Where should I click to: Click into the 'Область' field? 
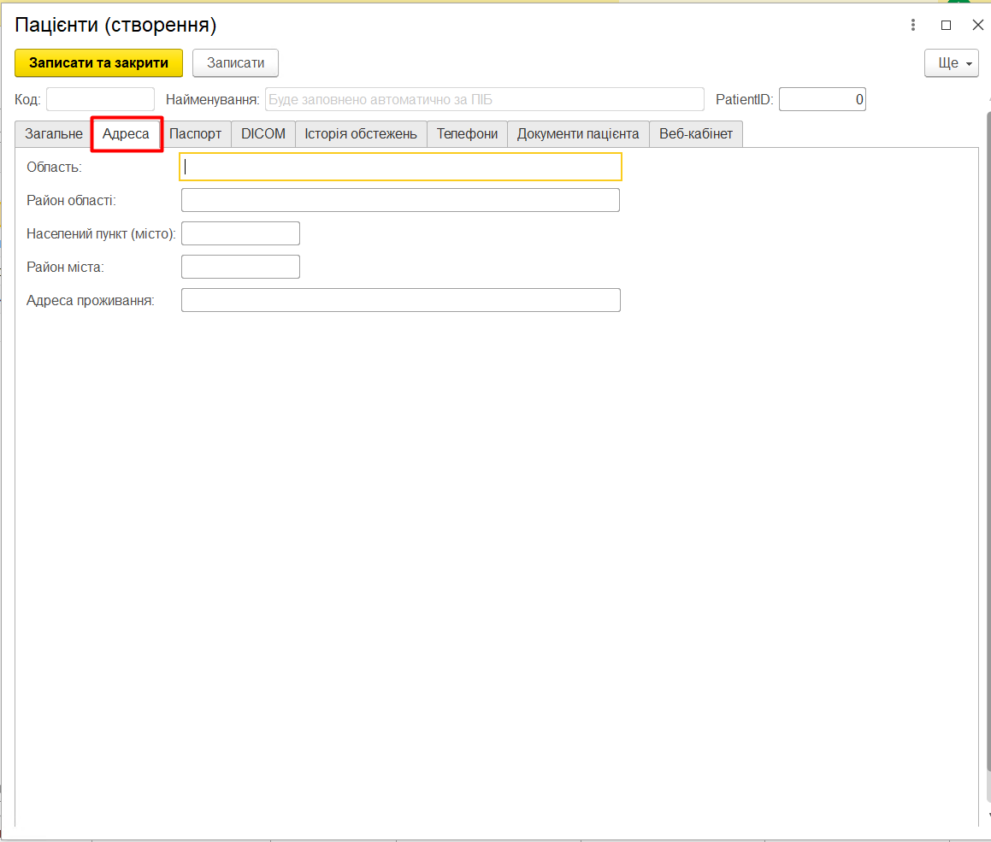[x=400, y=167]
